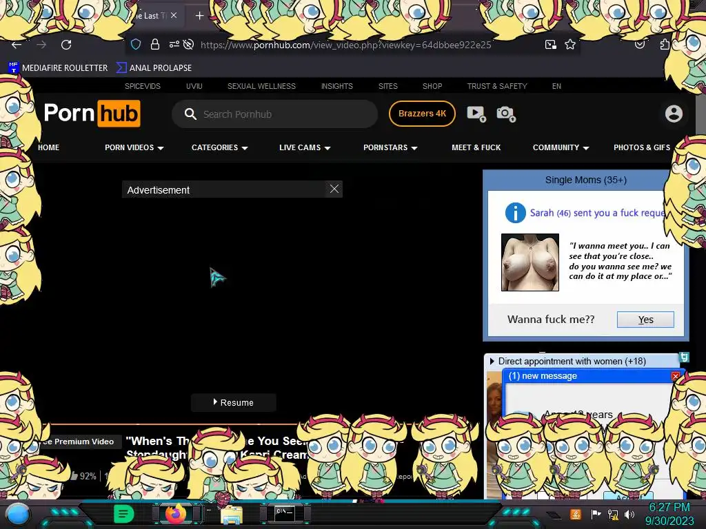Open the INSIGHTS top link
Viewport: 706px width, 529px height.
[336, 86]
